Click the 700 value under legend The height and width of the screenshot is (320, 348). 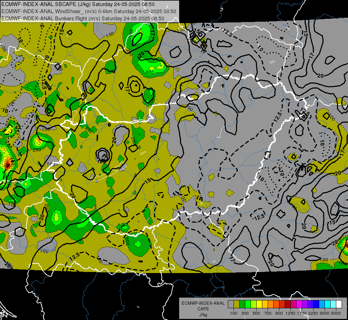(x=268, y=313)
